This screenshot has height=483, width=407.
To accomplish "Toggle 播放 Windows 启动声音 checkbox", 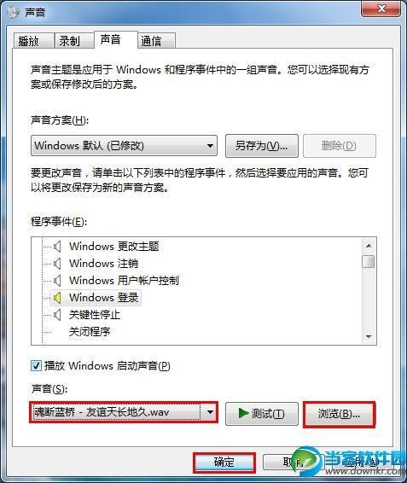I will click(36, 366).
